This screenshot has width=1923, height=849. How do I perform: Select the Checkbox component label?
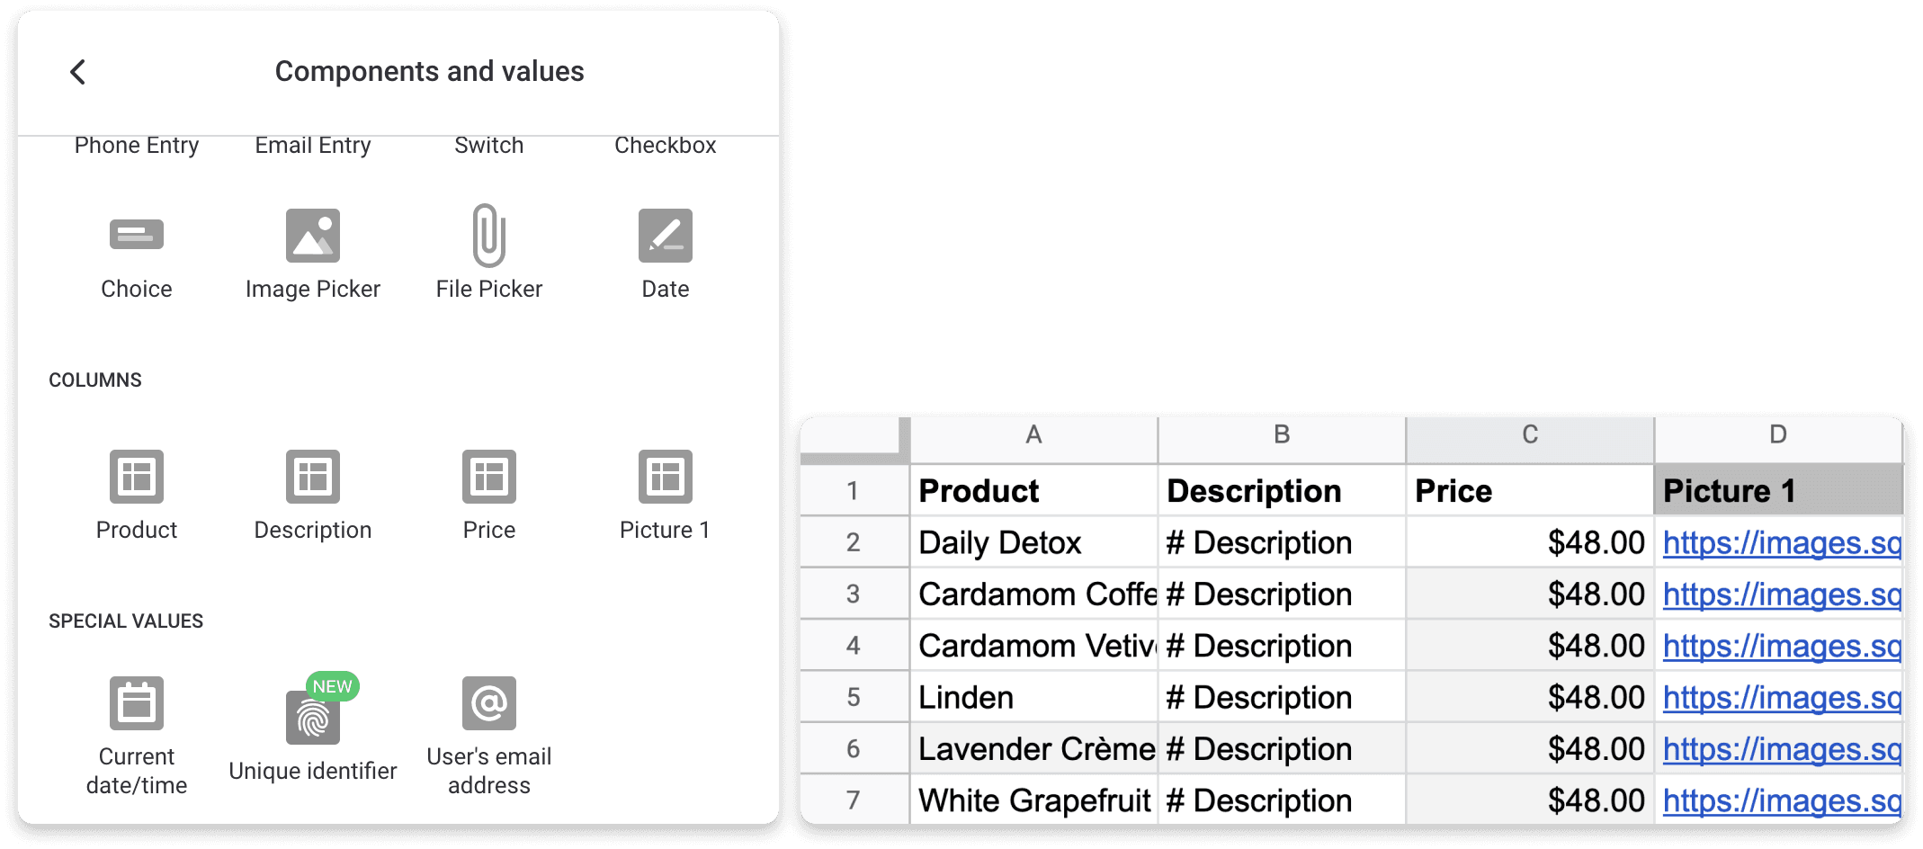click(666, 146)
